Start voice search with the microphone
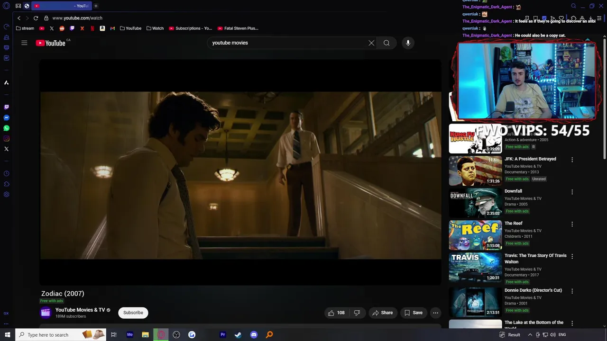 [x=408, y=43]
